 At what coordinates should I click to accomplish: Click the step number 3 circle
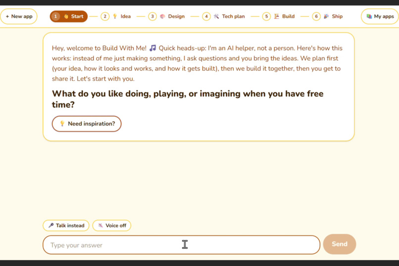click(152, 16)
